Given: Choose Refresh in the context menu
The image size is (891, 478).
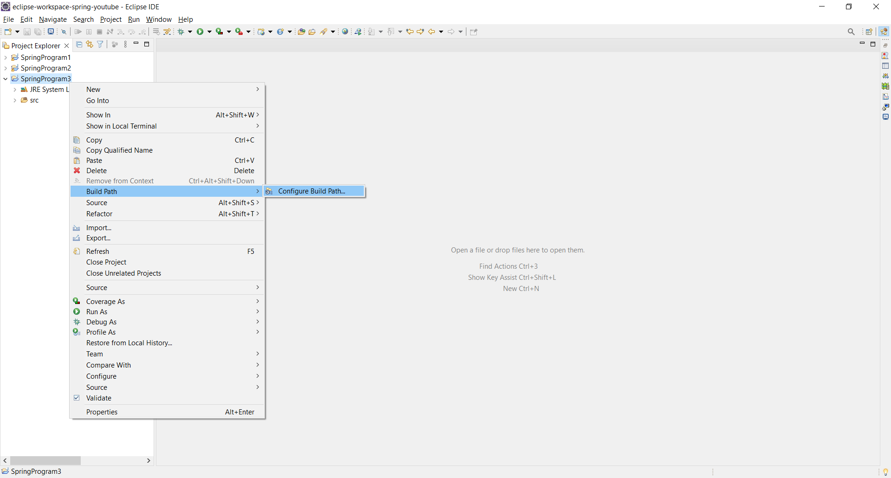Looking at the screenshot, I should [x=167, y=252].
